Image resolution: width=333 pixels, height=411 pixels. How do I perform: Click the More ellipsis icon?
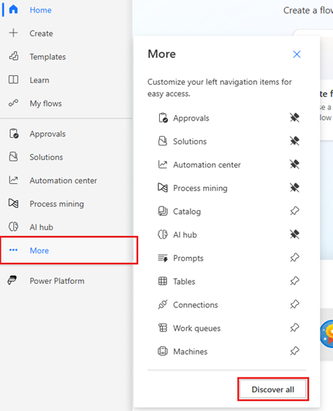point(13,250)
